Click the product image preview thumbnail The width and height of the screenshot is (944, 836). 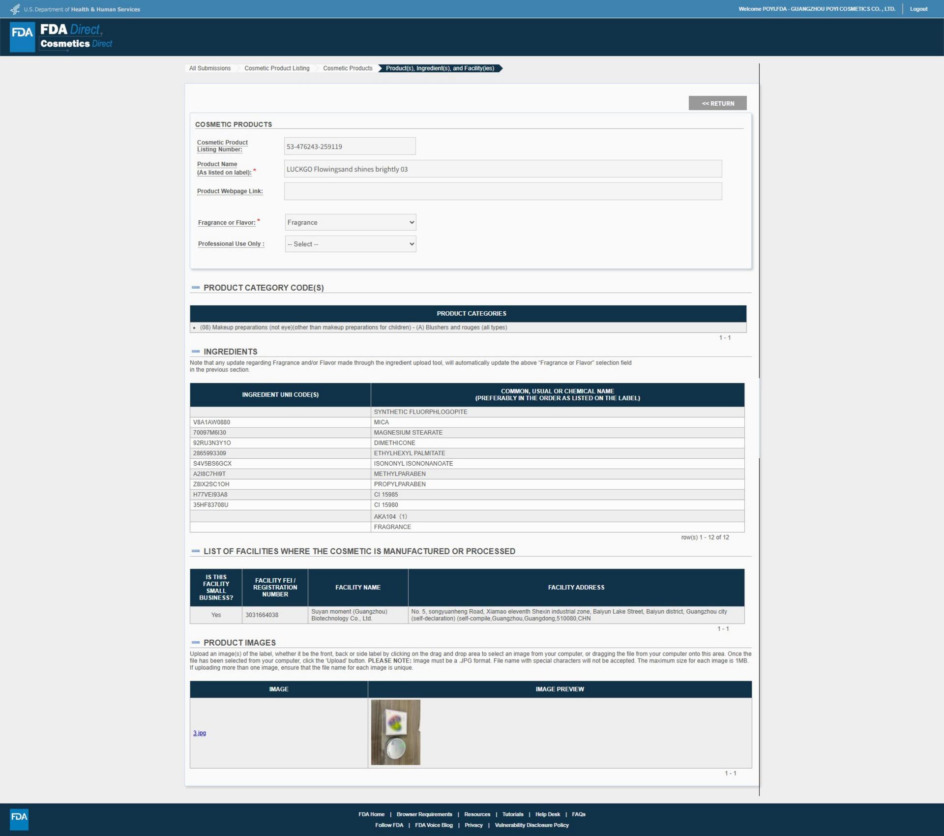[395, 732]
